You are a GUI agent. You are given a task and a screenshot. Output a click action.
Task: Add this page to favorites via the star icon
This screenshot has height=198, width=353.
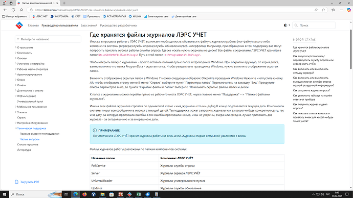(323, 10)
